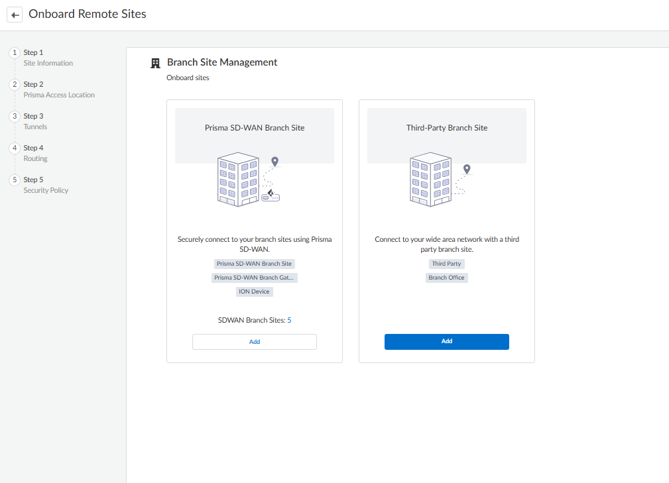
Task: Open the SDWAN Branch Sites count link
Action: [289, 320]
